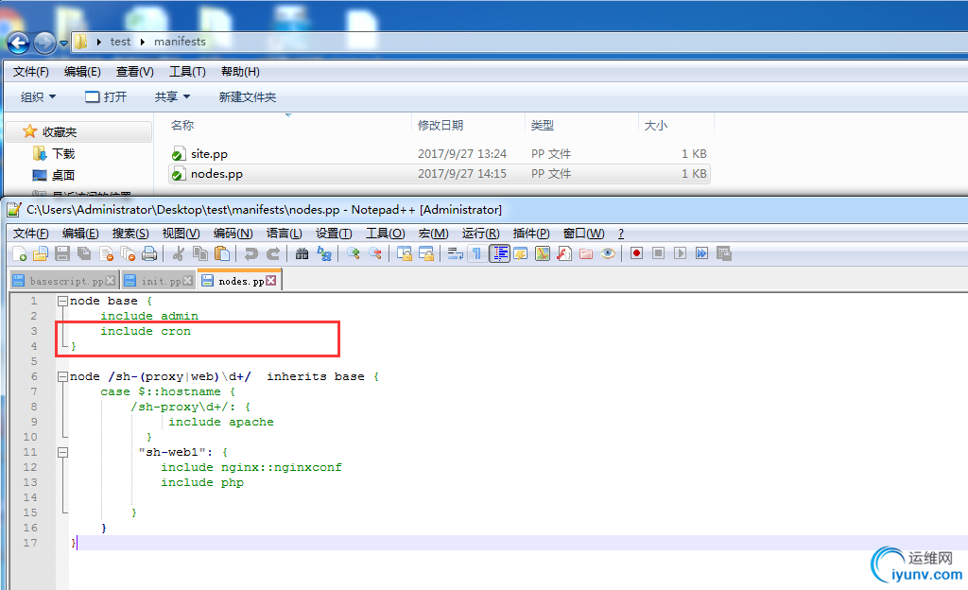Screen dimensions: 968x590
Task: Open the 组织 dropdown in Explorer
Action: coord(38,96)
